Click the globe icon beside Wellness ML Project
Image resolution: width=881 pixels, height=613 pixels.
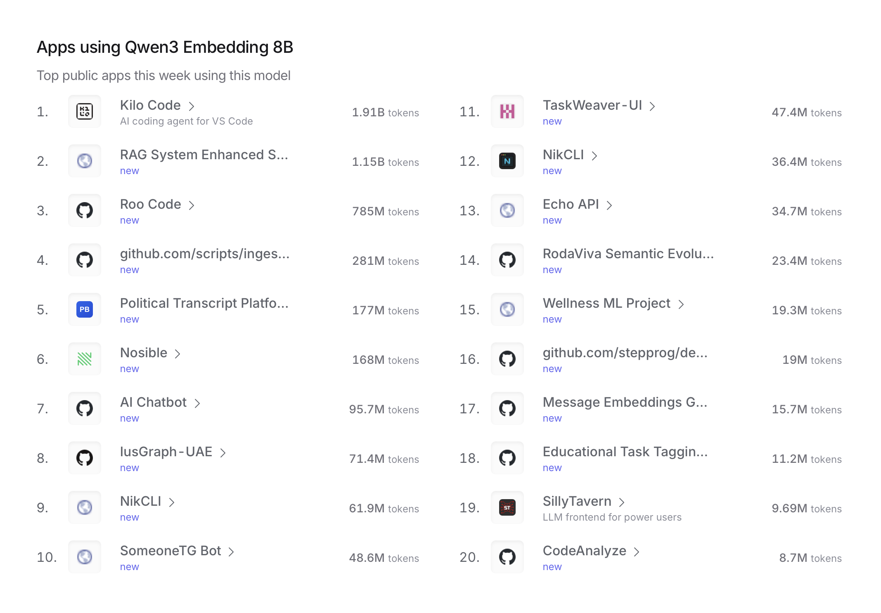[507, 309]
